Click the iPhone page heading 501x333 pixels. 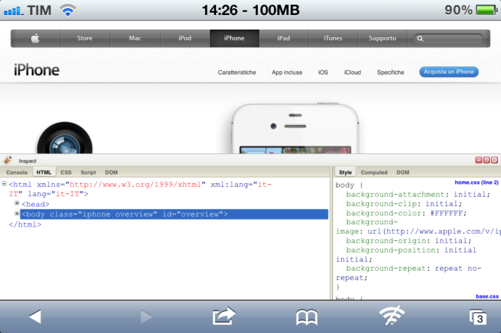36,70
